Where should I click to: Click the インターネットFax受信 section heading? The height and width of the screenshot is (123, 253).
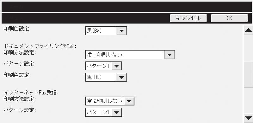pos(31,93)
